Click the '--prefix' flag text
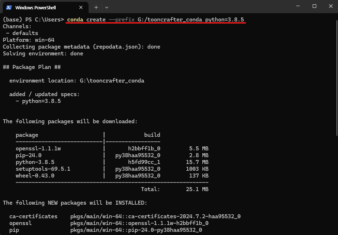The image size is (338, 235). click(x=122, y=20)
